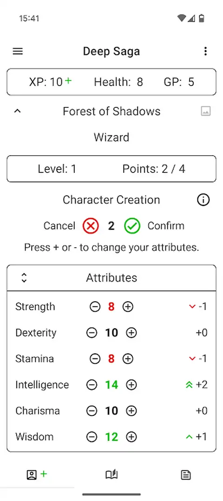The width and height of the screenshot is (223, 501).
Task: Increase Strength with plus button
Action: (128, 307)
